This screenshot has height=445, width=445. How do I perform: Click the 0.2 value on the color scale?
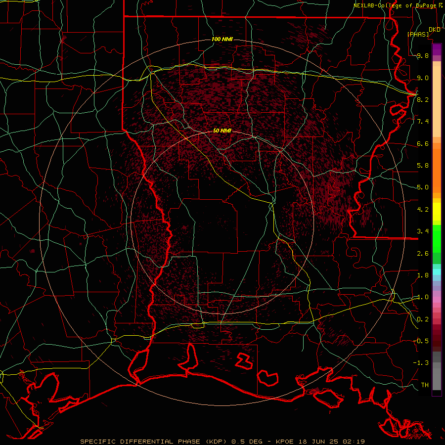point(423,319)
